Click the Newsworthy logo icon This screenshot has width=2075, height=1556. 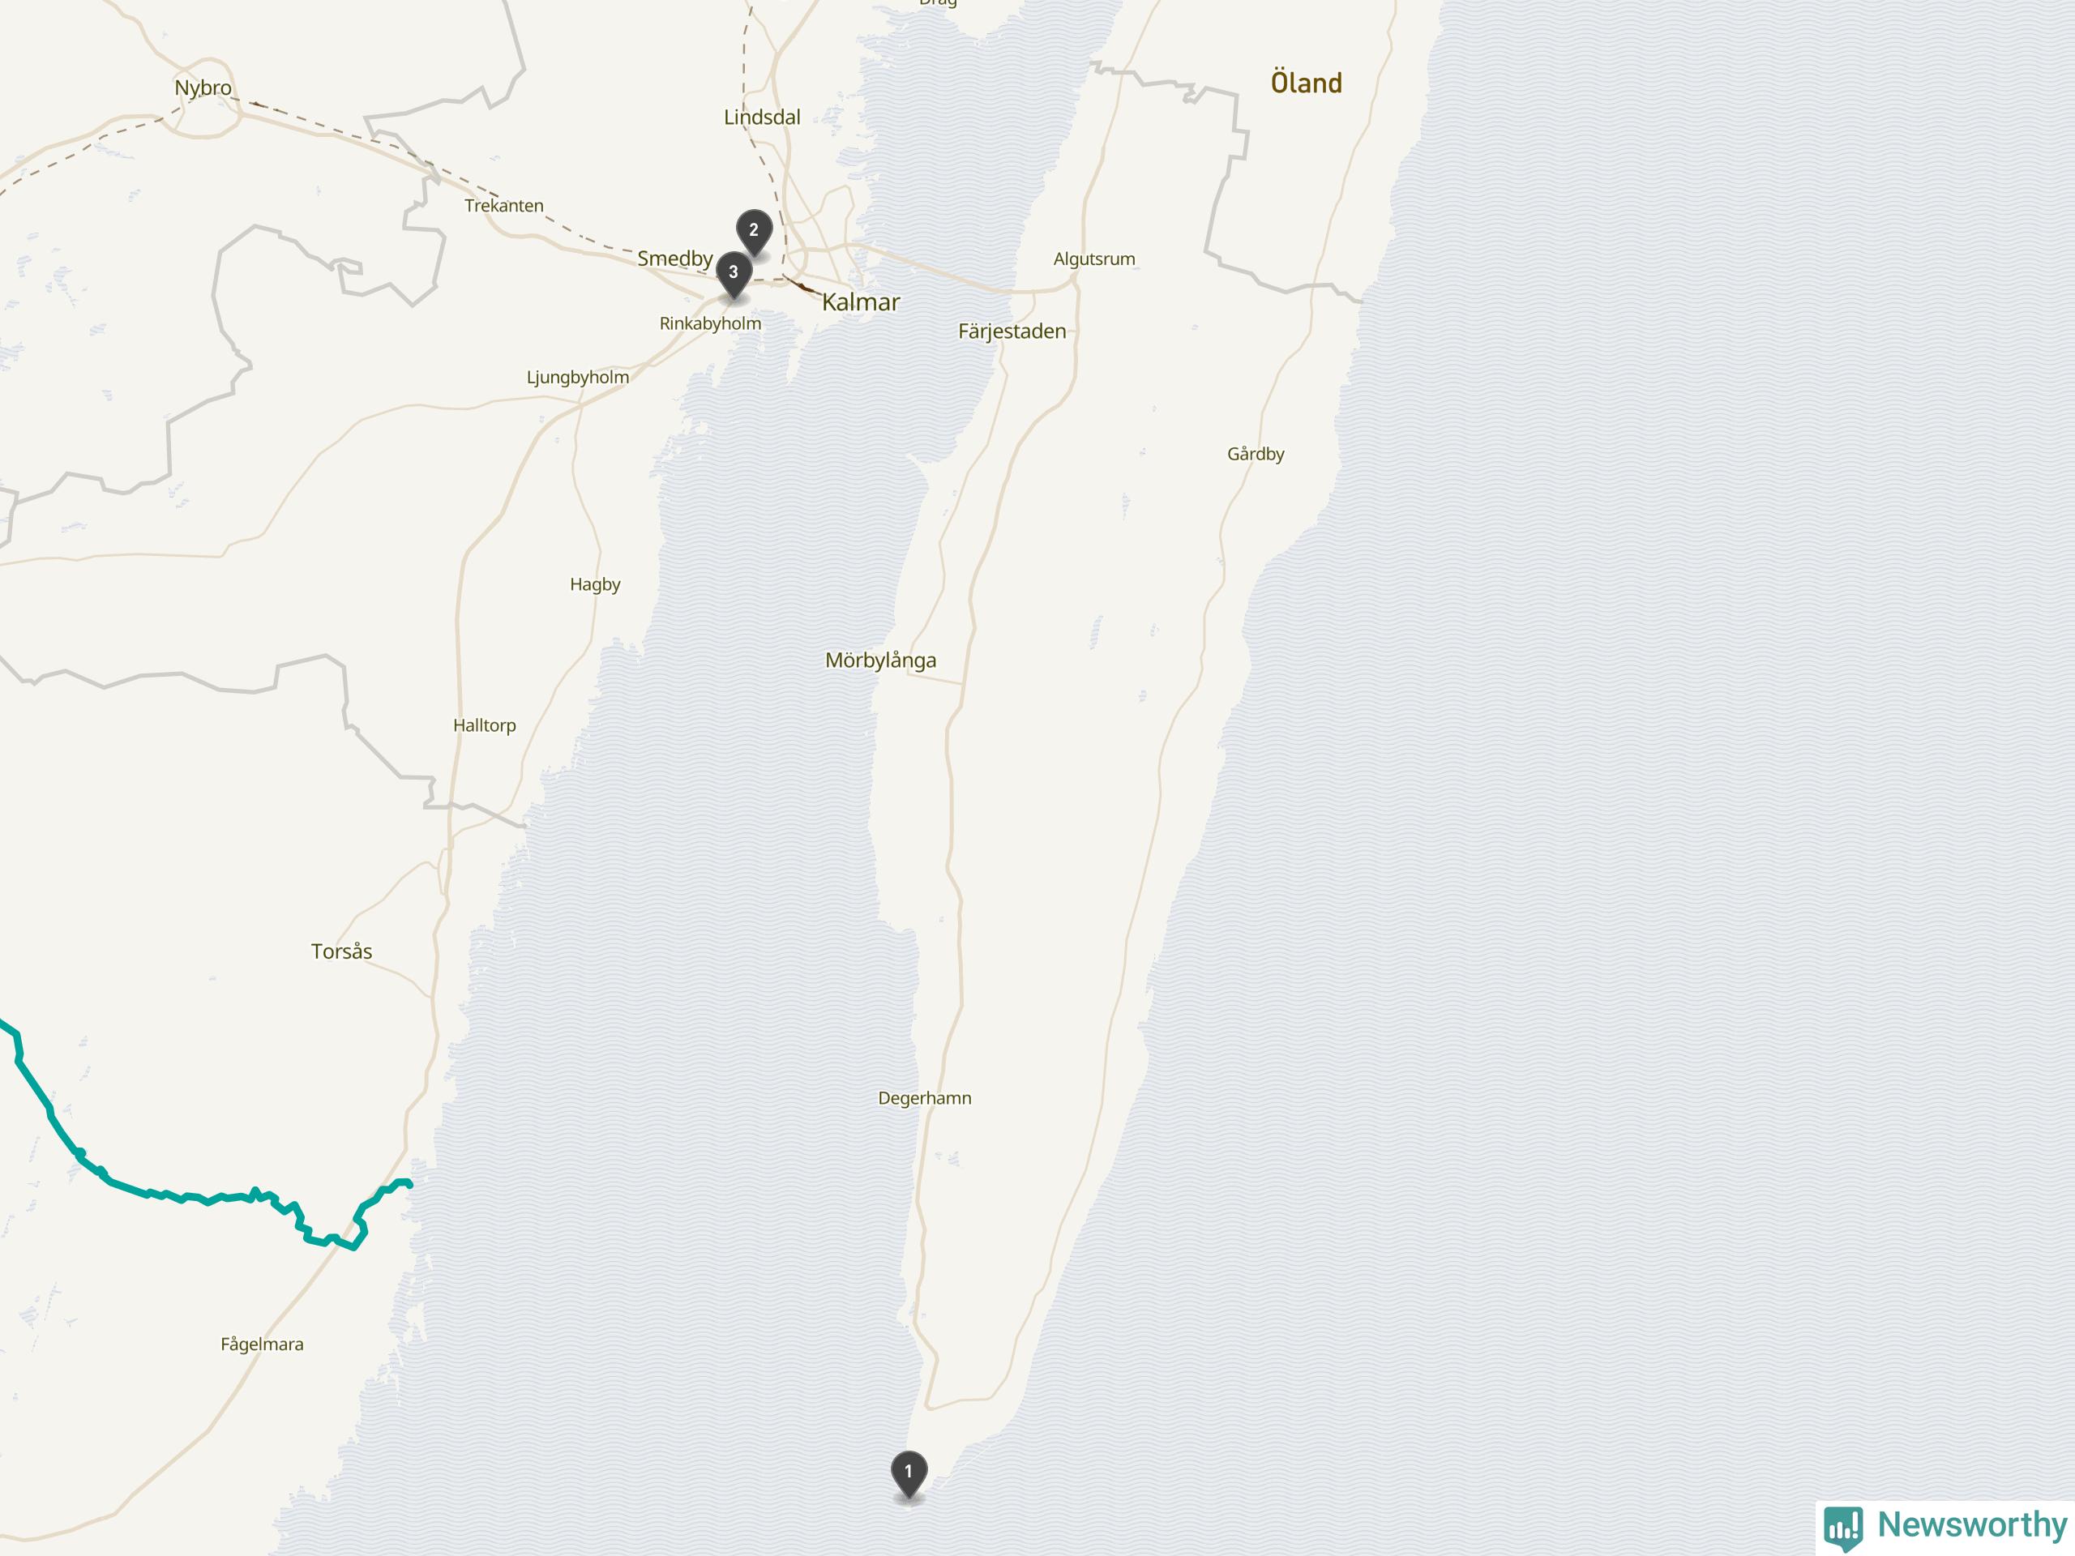click(1843, 1526)
